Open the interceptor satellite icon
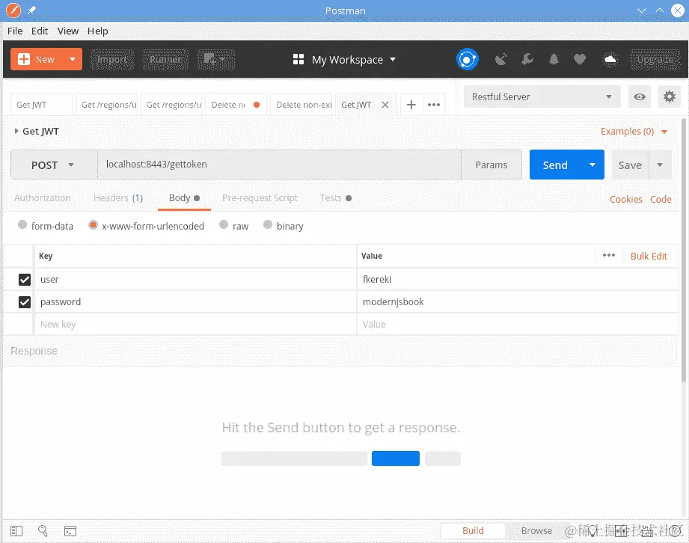Screen dimensions: 689x543 coord(501,59)
